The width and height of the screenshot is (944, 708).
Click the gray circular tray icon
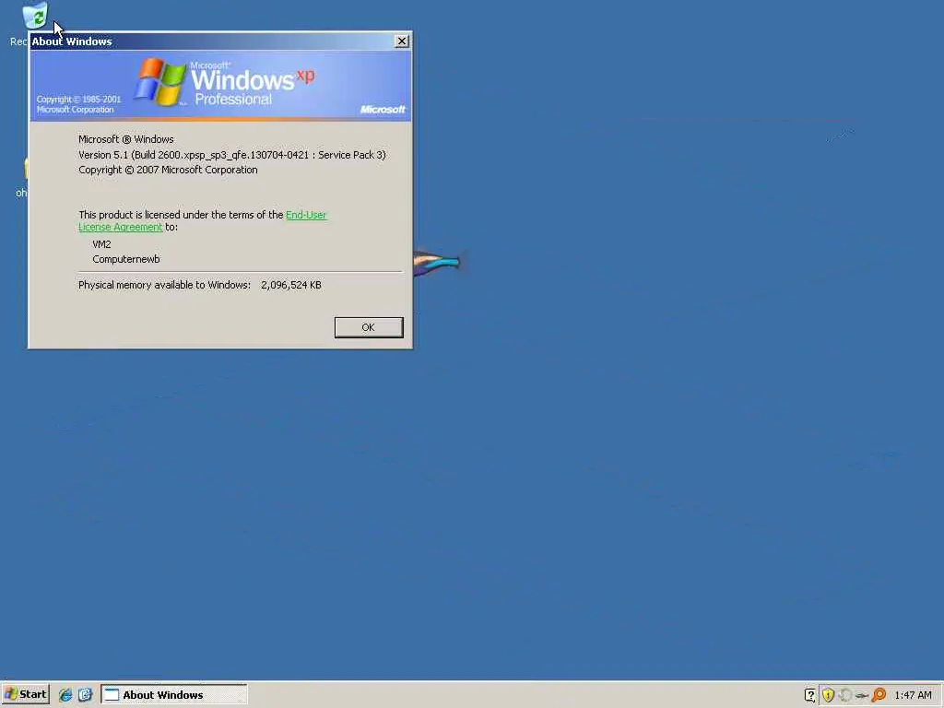point(845,695)
